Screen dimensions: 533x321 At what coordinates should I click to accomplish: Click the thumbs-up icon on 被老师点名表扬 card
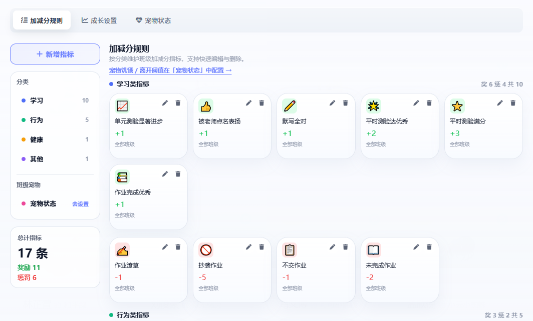[206, 106]
